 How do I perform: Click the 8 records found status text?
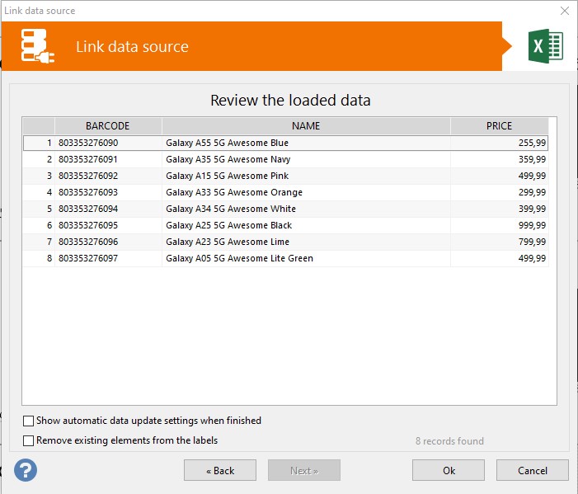point(449,441)
